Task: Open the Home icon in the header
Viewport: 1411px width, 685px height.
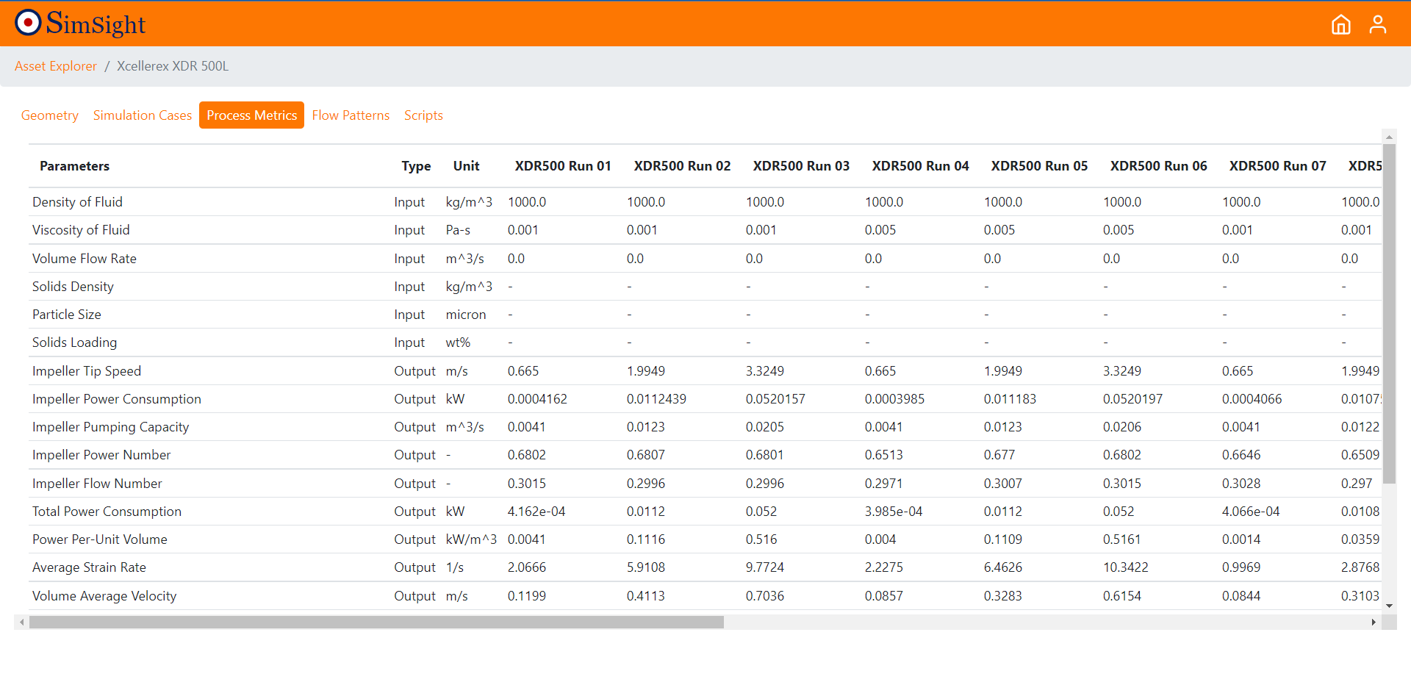Action: [1340, 24]
